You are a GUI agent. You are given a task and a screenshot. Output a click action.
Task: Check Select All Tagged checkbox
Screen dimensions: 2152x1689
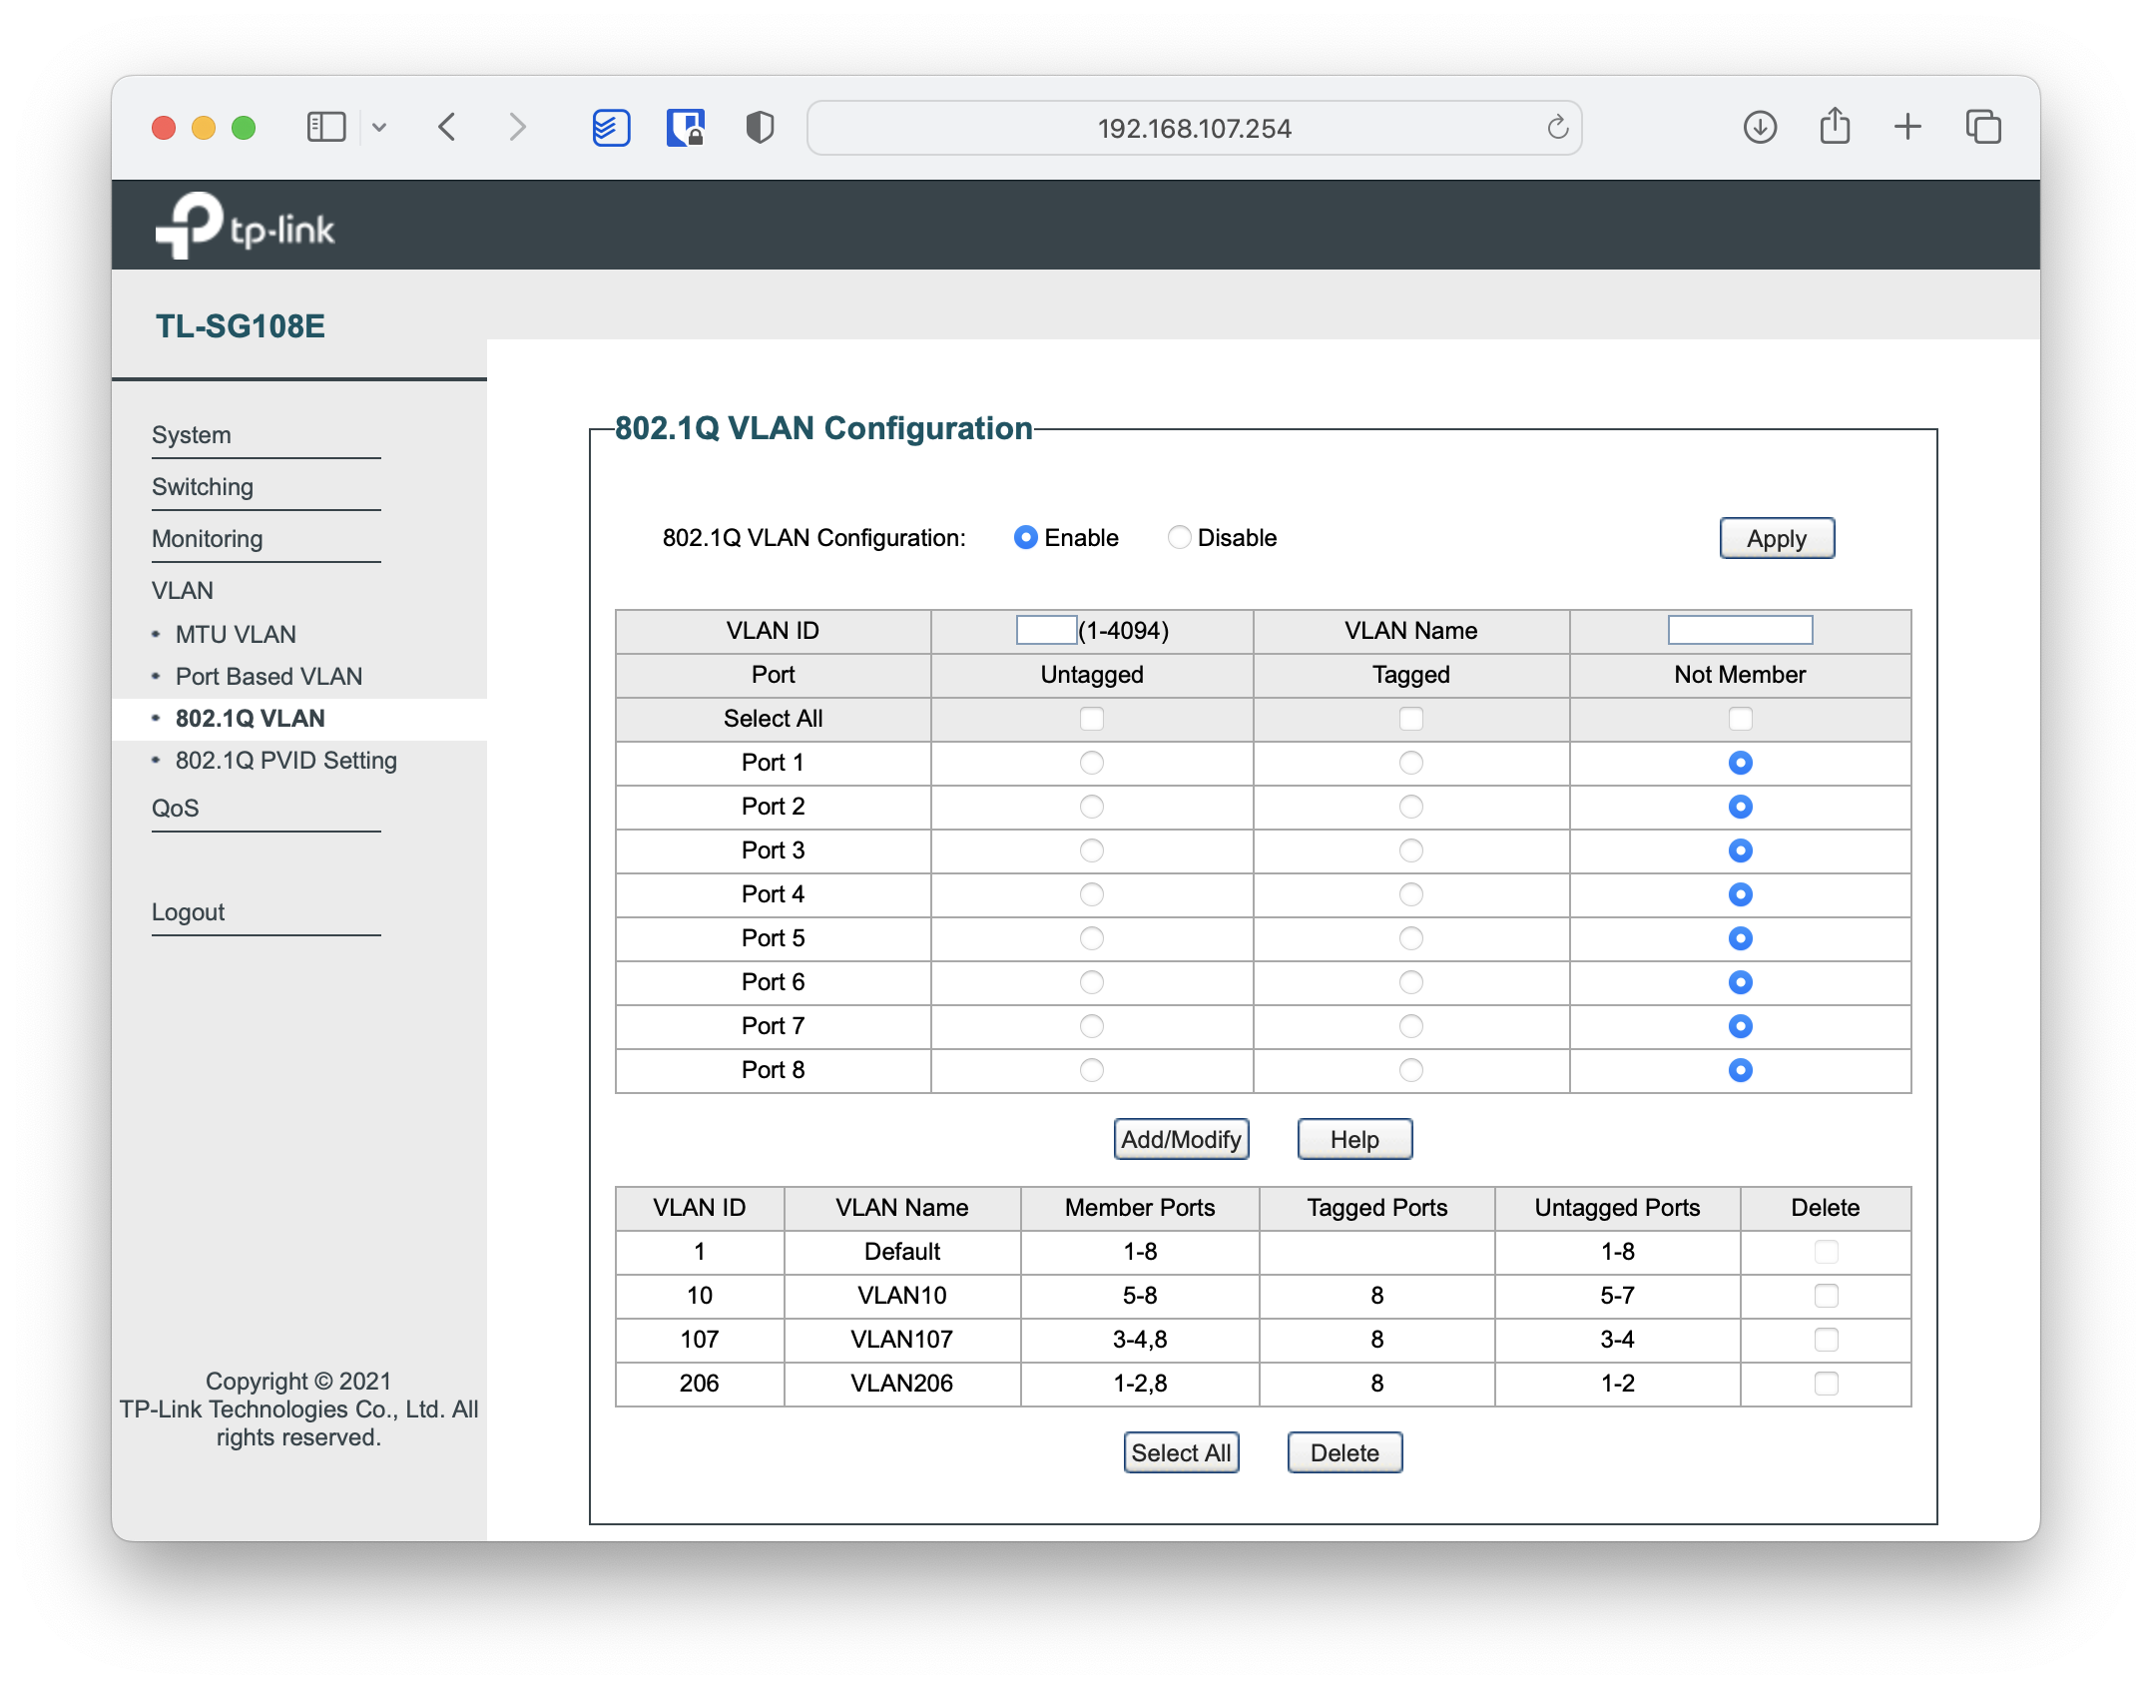click(x=1410, y=719)
